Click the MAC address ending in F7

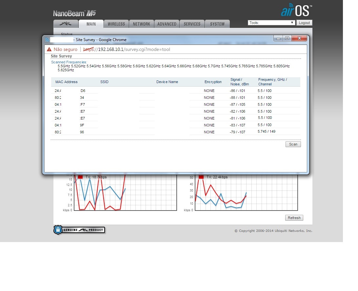pyautogui.click(x=70, y=104)
